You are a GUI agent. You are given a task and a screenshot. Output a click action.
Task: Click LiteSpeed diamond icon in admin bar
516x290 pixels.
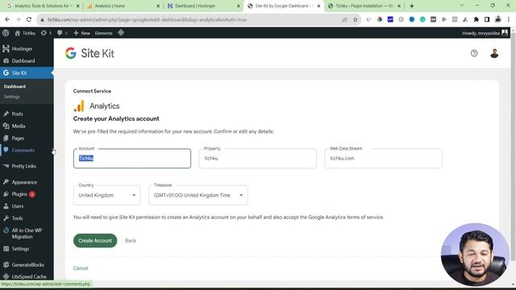pyautogui.click(x=121, y=32)
